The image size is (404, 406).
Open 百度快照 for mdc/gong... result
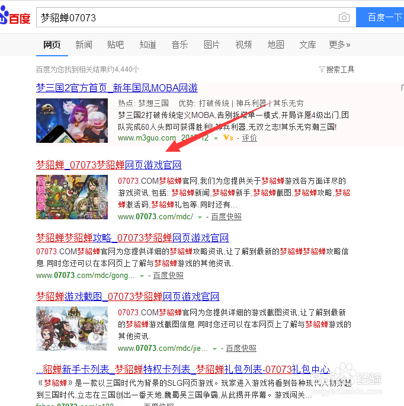pyautogui.click(x=168, y=275)
